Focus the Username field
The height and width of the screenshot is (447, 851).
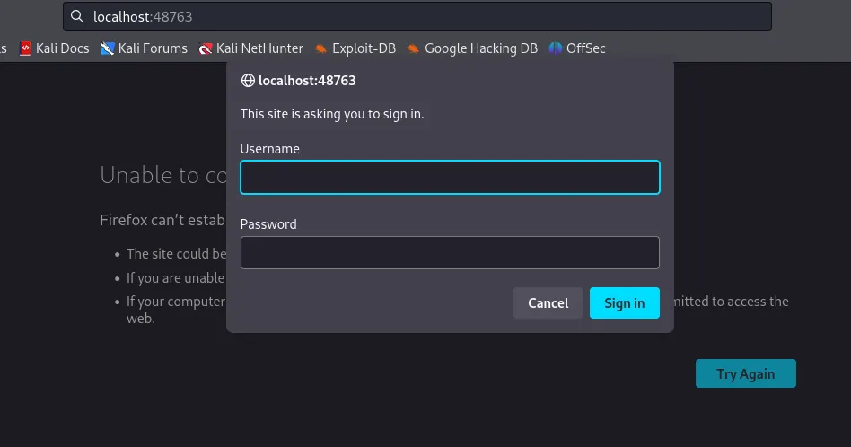(450, 177)
